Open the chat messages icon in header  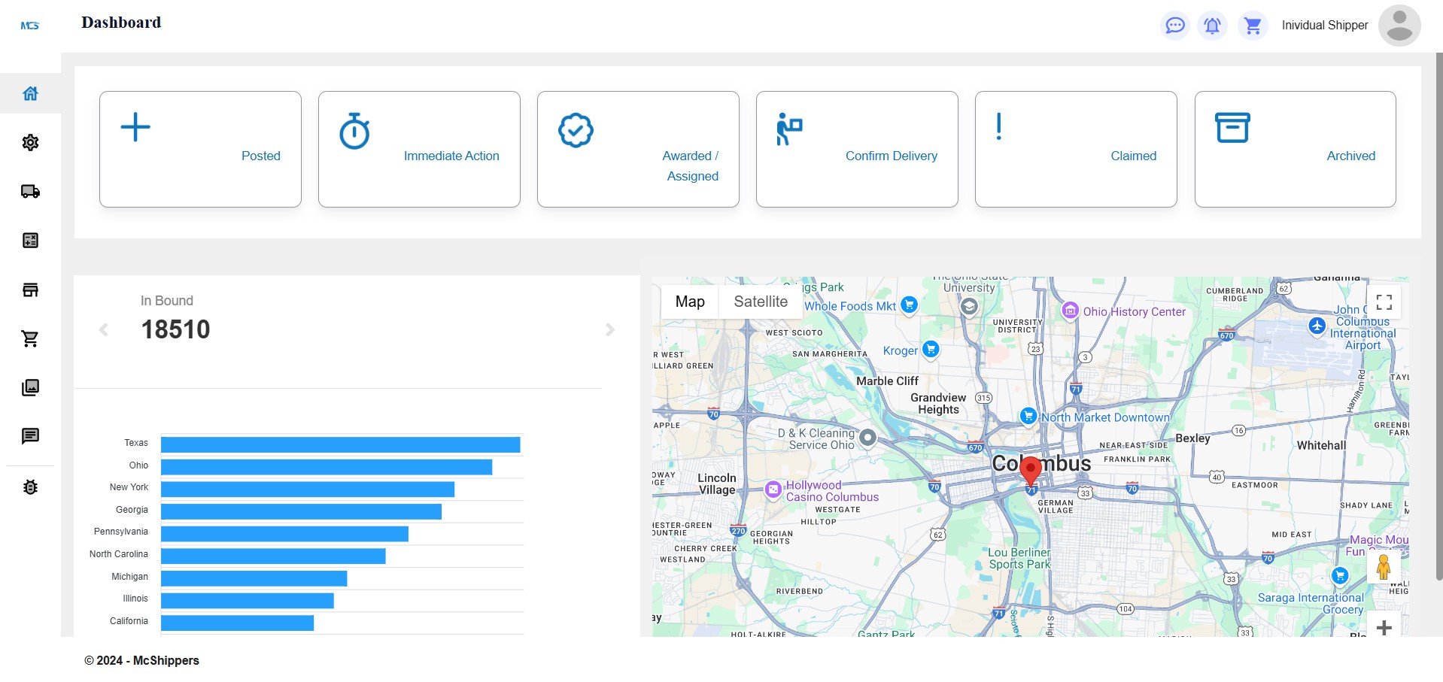coord(1174,26)
